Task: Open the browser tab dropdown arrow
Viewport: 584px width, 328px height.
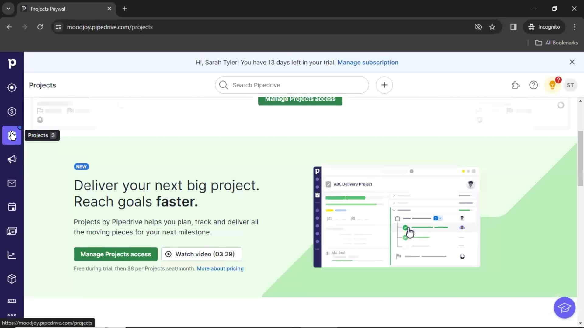Action: click(x=9, y=9)
